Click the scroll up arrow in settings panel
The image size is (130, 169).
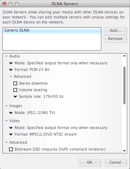pos(124,56)
